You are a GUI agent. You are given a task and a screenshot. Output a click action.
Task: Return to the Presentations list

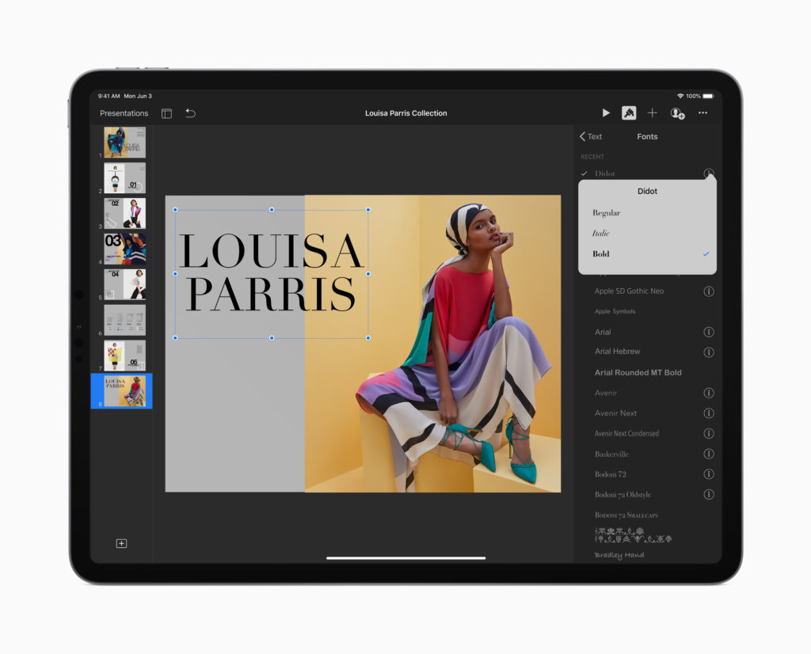124,113
